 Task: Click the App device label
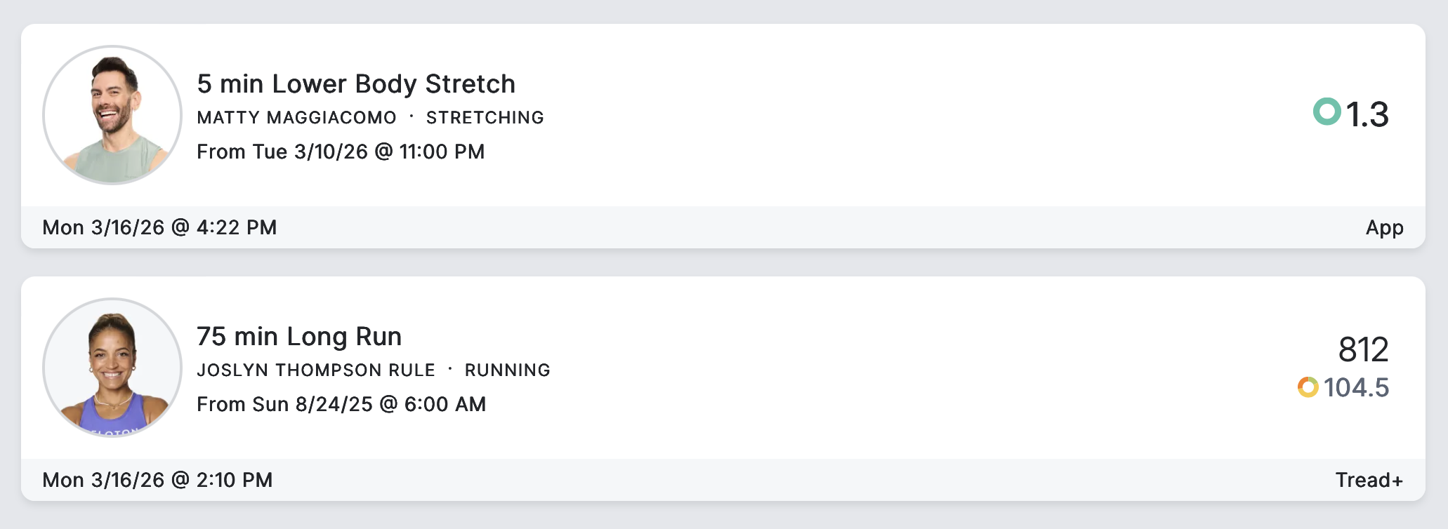(x=1384, y=227)
